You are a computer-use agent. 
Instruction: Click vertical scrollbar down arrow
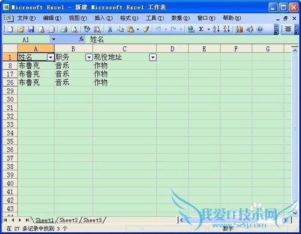click(x=295, y=213)
